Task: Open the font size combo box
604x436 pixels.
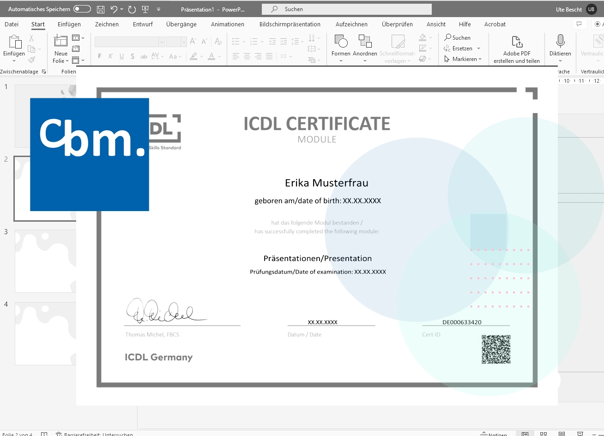Action: (x=176, y=42)
